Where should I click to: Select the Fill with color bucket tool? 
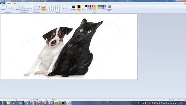pyautogui.click(x=37, y=7)
